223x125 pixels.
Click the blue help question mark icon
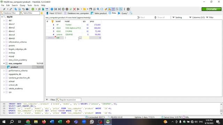pyautogui.click(x=52, y=9)
